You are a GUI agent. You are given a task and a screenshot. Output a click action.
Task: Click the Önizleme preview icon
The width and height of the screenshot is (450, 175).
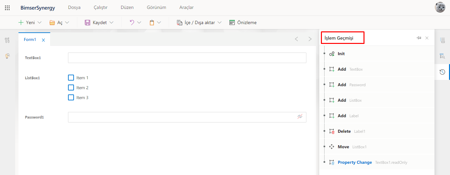pyautogui.click(x=232, y=22)
